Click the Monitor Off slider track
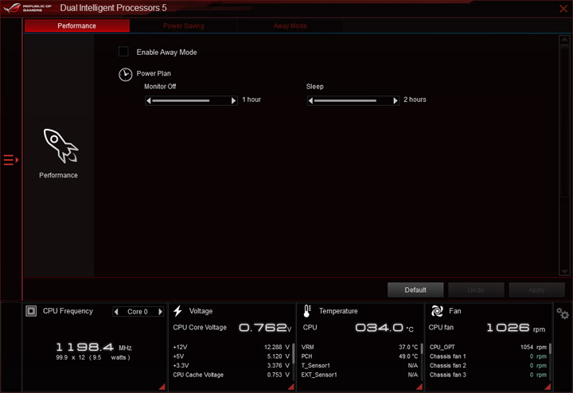This screenshot has width=573, height=393. [x=191, y=100]
